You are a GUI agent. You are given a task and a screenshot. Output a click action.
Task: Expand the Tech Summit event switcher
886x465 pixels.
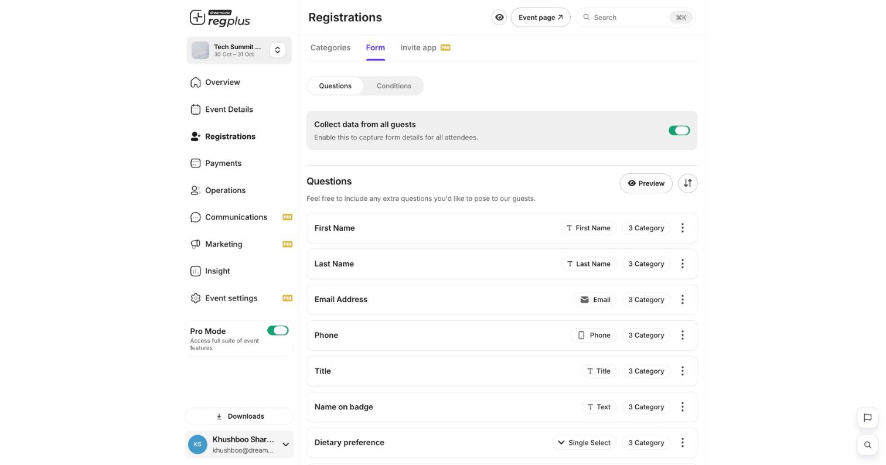(278, 50)
